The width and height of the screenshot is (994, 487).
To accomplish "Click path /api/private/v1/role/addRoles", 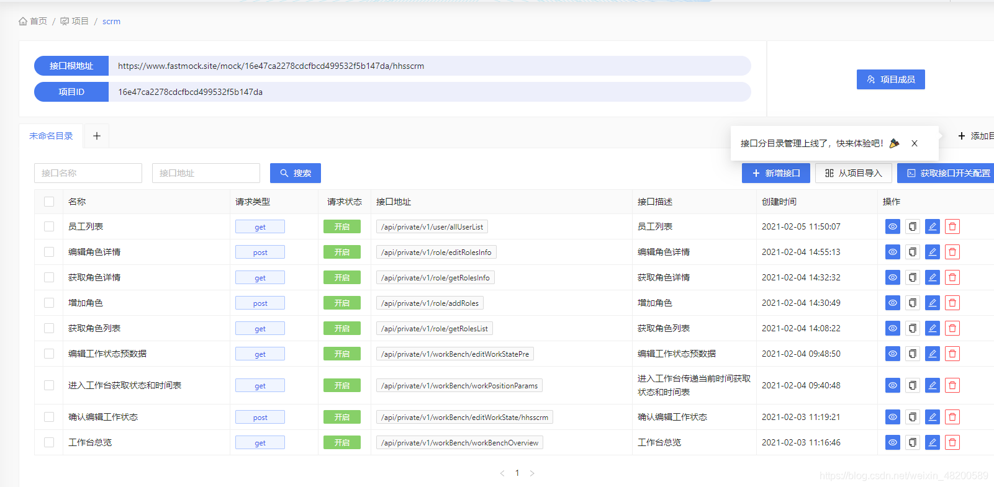I will pyautogui.click(x=430, y=303).
